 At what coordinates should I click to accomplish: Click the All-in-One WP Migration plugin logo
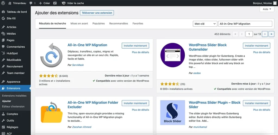[x=51, y=55]
